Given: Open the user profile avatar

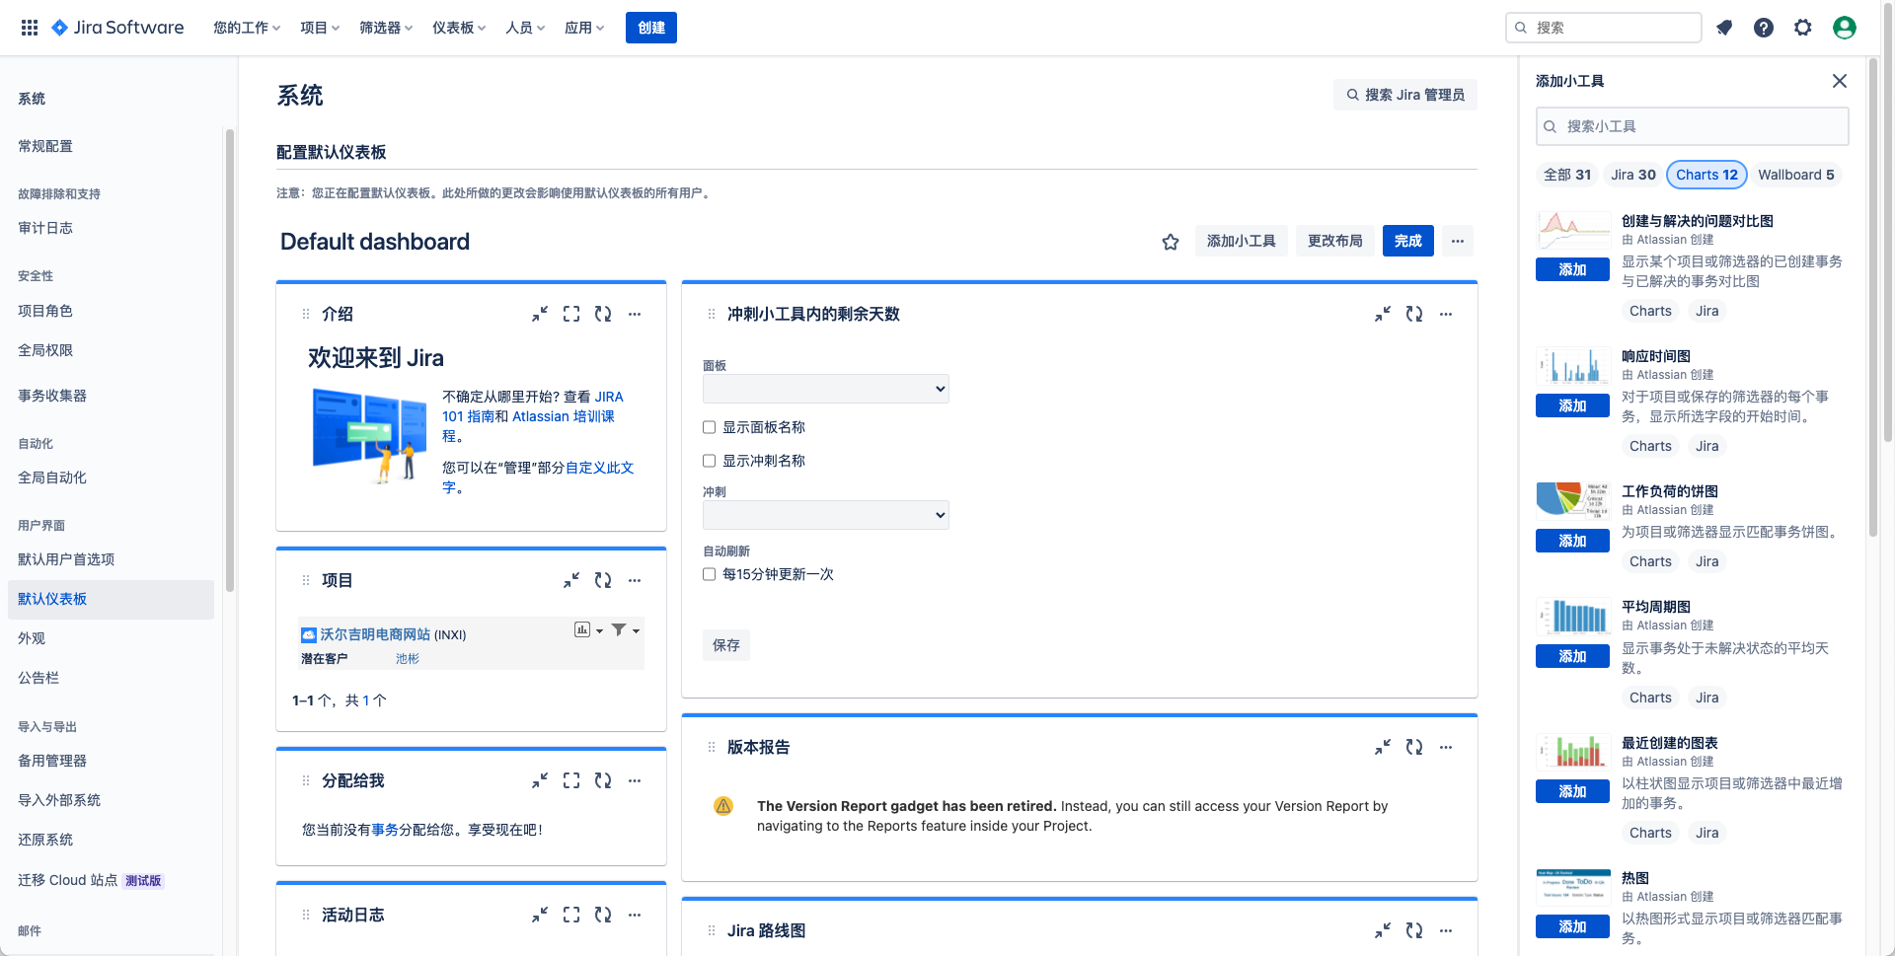Looking at the screenshot, I should tap(1845, 28).
